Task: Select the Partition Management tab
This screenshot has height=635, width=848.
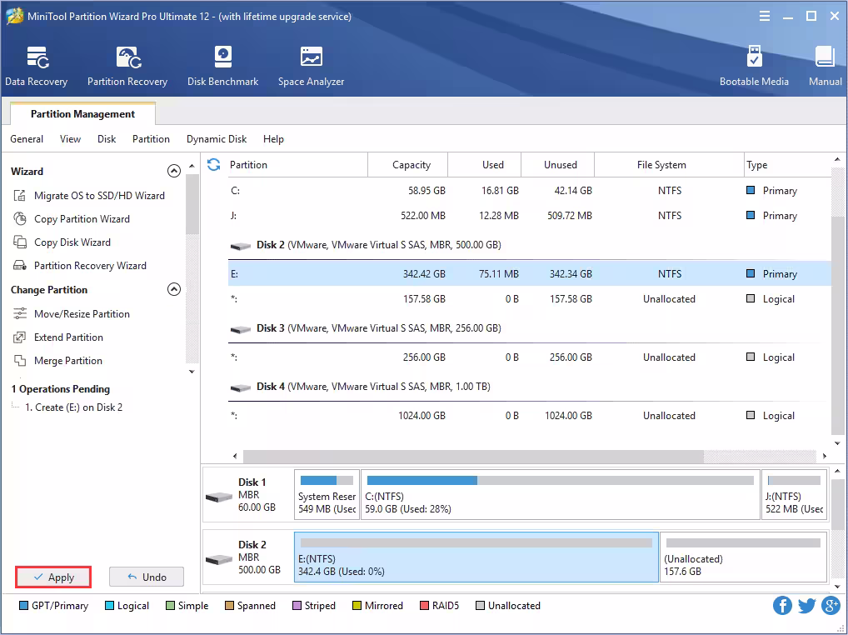Action: coord(82,113)
